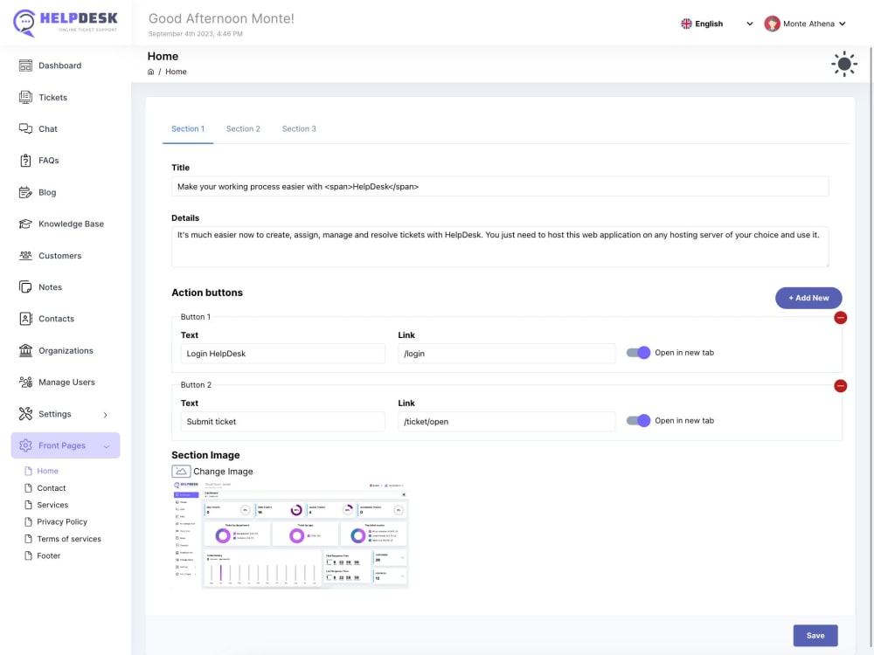Image resolution: width=874 pixels, height=655 pixels.
Task: Click the HelpDesk logo
Action: point(66,23)
